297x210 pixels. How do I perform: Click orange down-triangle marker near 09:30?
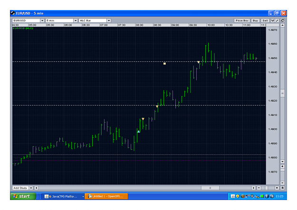click(x=198, y=62)
